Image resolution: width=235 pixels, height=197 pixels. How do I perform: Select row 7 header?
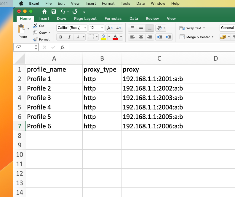[20, 126]
